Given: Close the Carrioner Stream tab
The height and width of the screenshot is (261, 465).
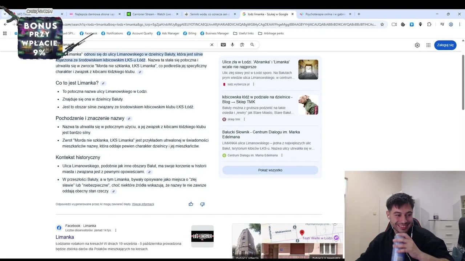Looking at the screenshot, I should (x=177, y=14).
